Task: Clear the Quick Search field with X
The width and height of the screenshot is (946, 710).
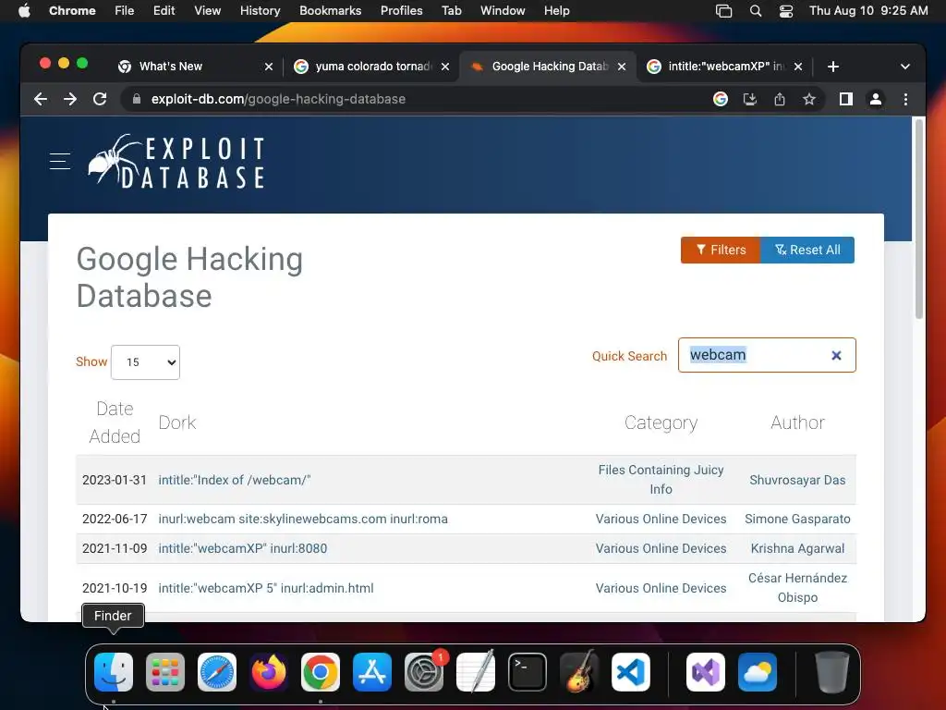Action: pos(836,356)
